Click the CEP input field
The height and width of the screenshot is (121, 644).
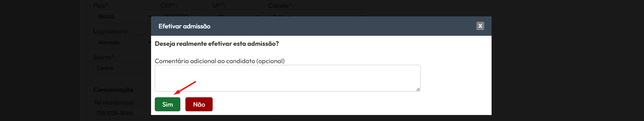click(x=183, y=13)
